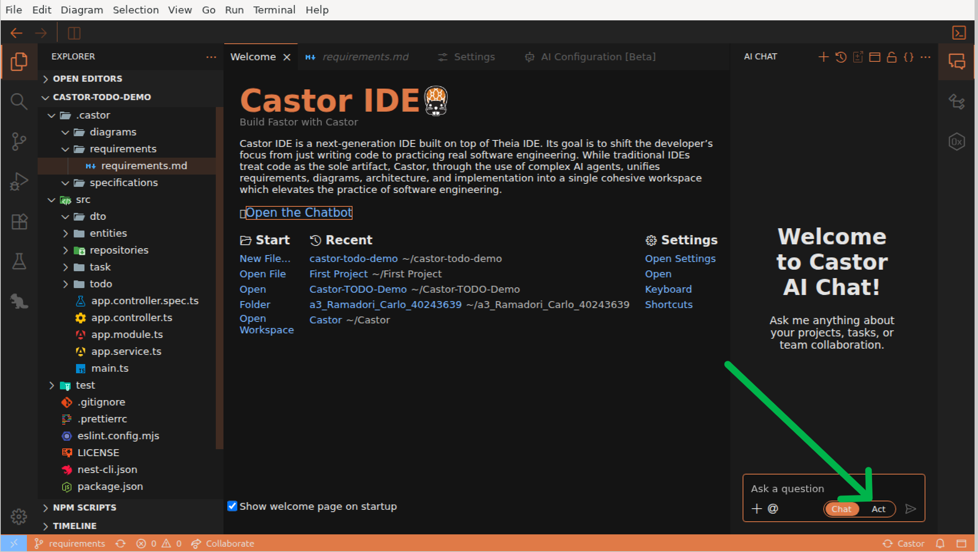This screenshot has width=978, height=552.
Task: Open the Run and Debug panel
Action: pyautogui.click(x=19, y=181)
